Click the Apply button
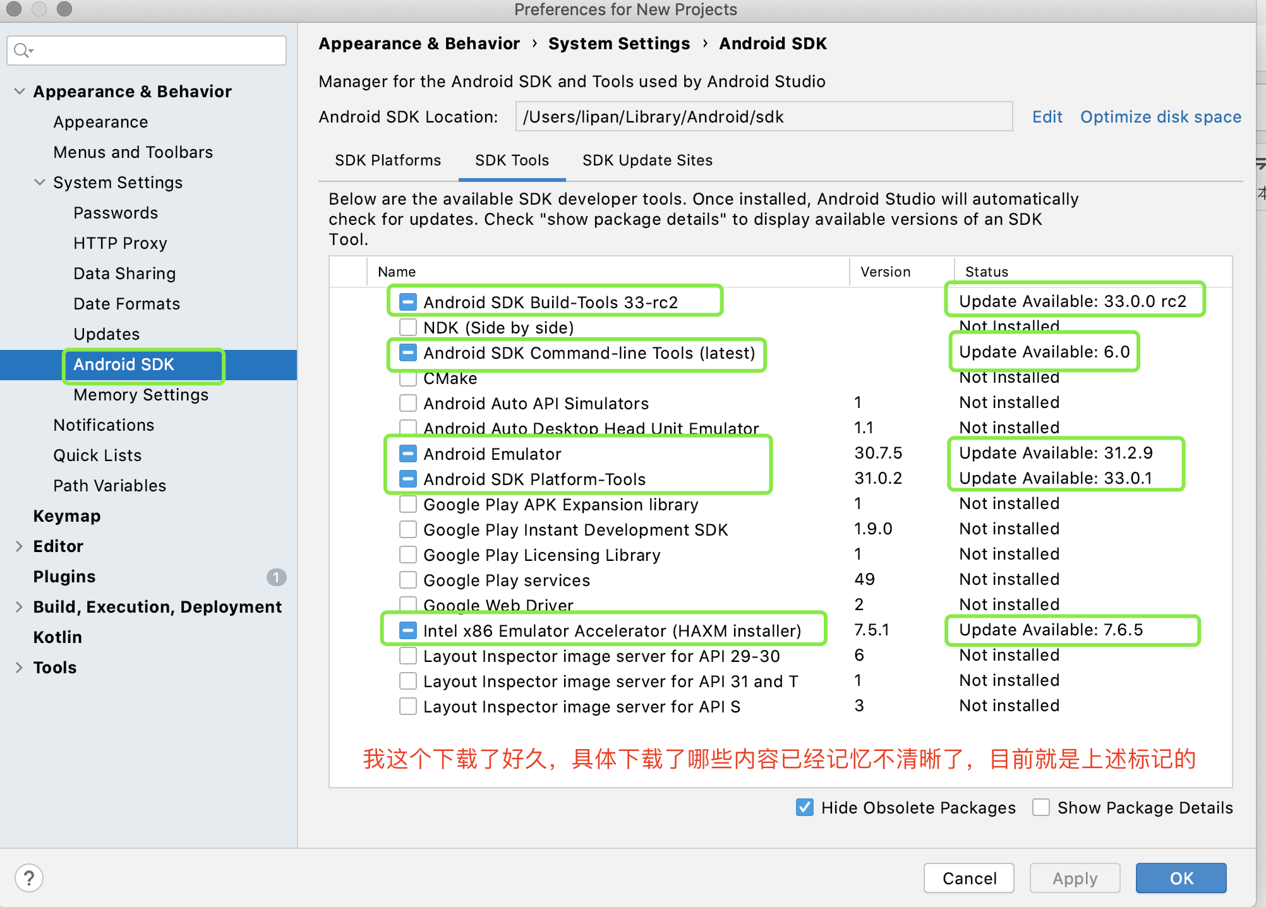 coord(1075,878)
